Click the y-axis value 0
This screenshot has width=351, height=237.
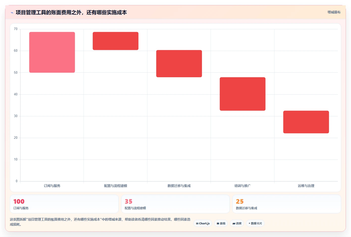pos(17,181)
